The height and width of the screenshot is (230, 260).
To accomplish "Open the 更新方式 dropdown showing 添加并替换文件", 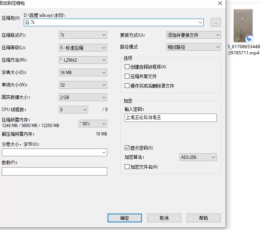I will point(194,35).
